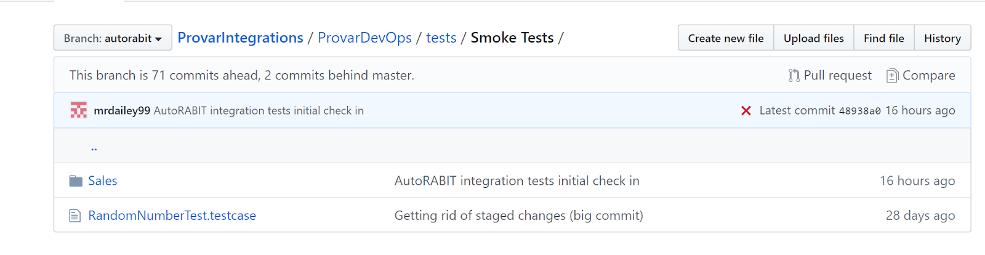The image size is (985, 255).
Task: Open 'Getting rid of staged changes' commit message
Action: point(518,216)
